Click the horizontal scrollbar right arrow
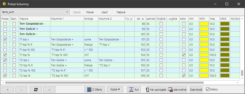The width and height of the screenshot is (245, 94). (x=237, y=83)
